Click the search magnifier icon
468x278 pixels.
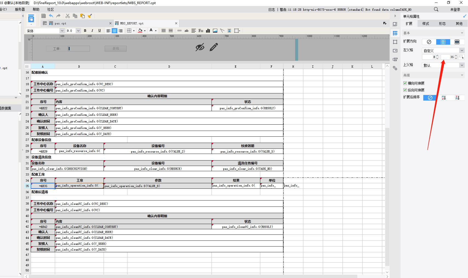[436, 9]
